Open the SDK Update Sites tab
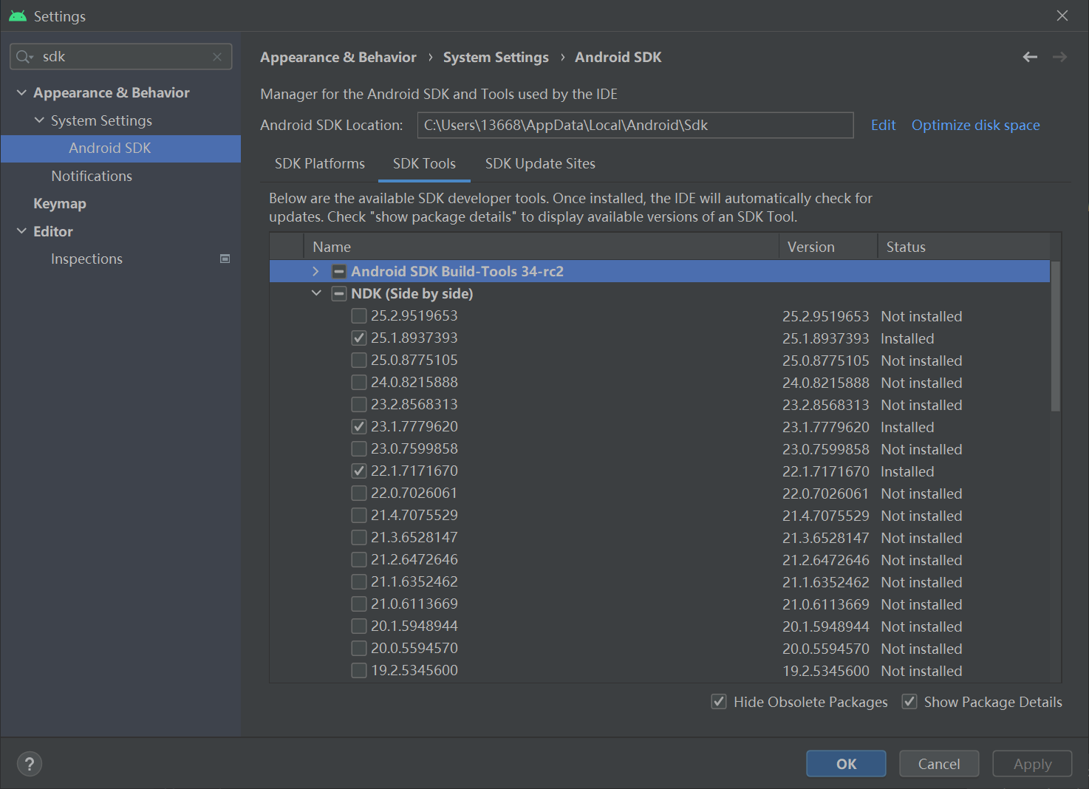Image resolution: width=1089 pixels, height=789 pixels. click(540, 163)
